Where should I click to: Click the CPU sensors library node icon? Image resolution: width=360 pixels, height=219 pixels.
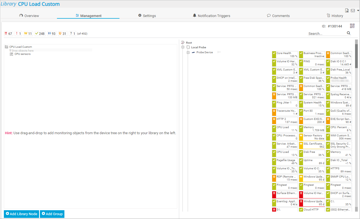point(11,54)
